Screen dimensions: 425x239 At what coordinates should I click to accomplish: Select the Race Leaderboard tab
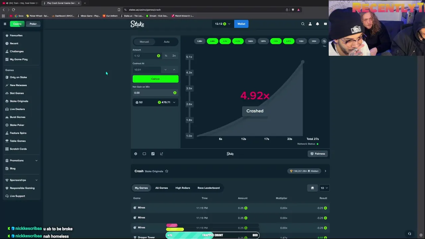pyautogui.click(x=209, y=188)
